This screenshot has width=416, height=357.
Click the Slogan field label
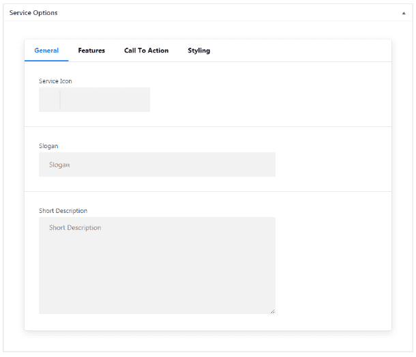48,146
